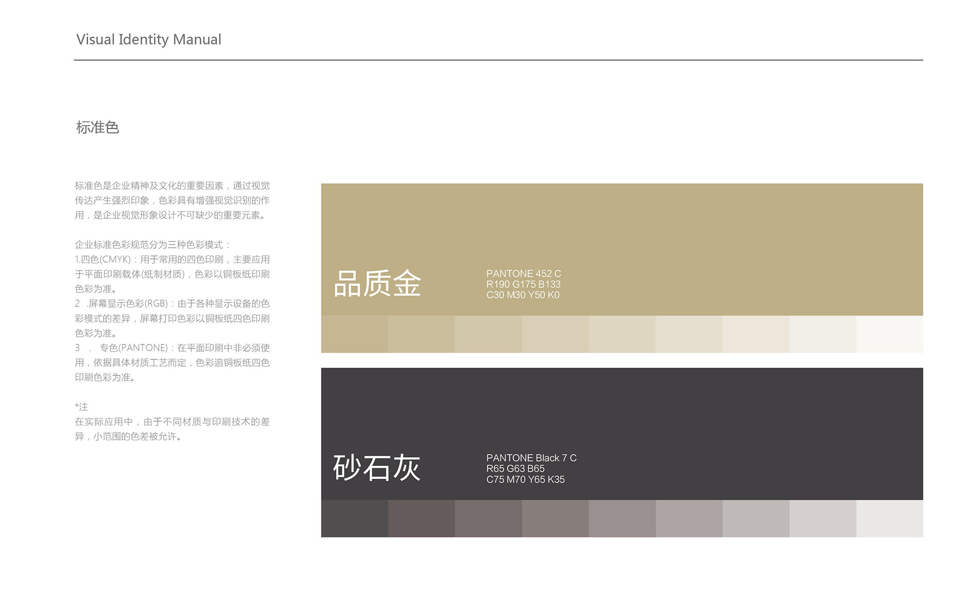Pick the lightest gray tint swatch in bottom row
Viewport: 956px width, 606px height.
pos(890,518)
